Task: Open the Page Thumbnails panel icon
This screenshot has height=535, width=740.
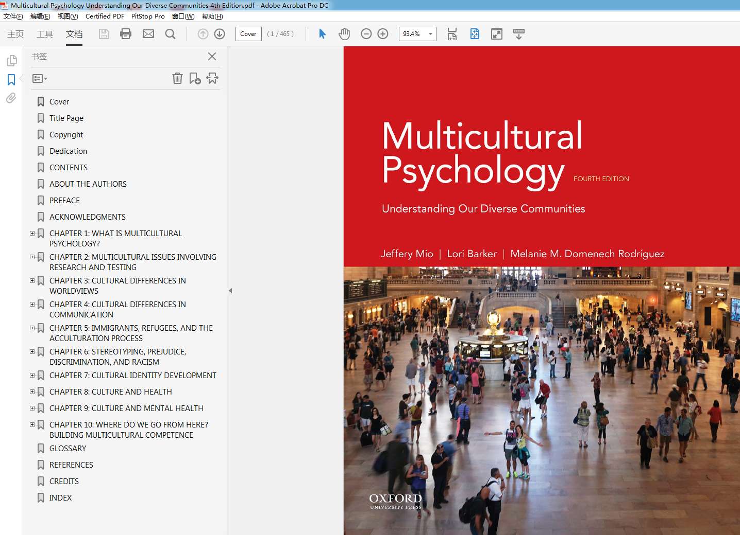Action: [11, 60]
